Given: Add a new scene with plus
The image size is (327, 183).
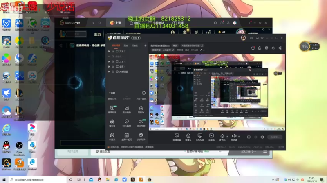Looking at the screenshot, I should click(145, 46).
